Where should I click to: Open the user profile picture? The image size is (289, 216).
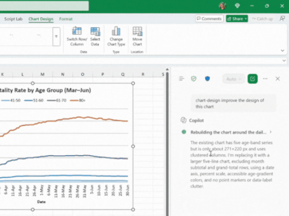click(223, 6)
